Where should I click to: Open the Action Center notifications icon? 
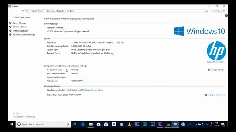[x=223, y=124]
